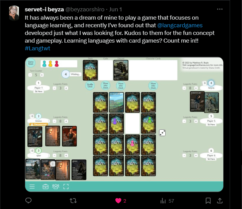This screenshot has height=209, width=242.
Task: Unlike the tweet via heart icon
Action: pos(118,201)
